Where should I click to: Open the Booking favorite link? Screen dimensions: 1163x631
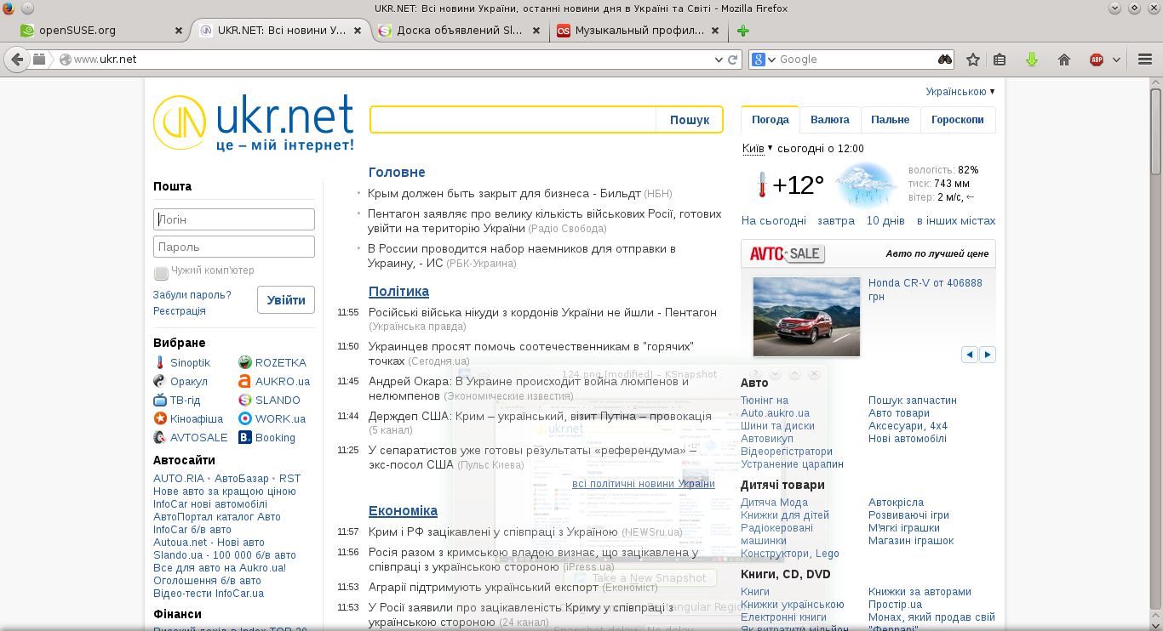point(266,437)
